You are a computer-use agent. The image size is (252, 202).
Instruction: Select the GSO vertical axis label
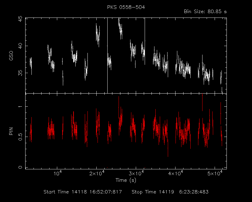pos(11,56)
